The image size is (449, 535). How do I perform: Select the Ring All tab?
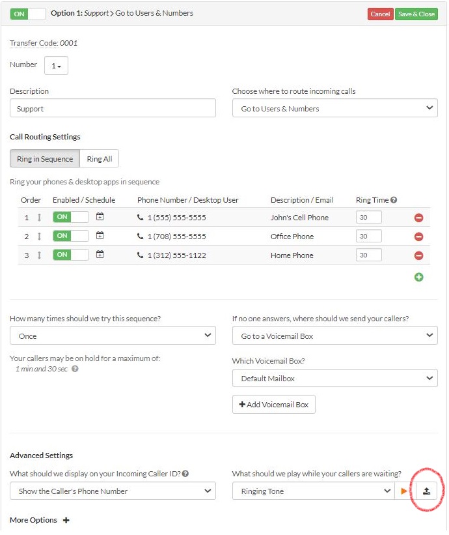click(x=99, y=159)
